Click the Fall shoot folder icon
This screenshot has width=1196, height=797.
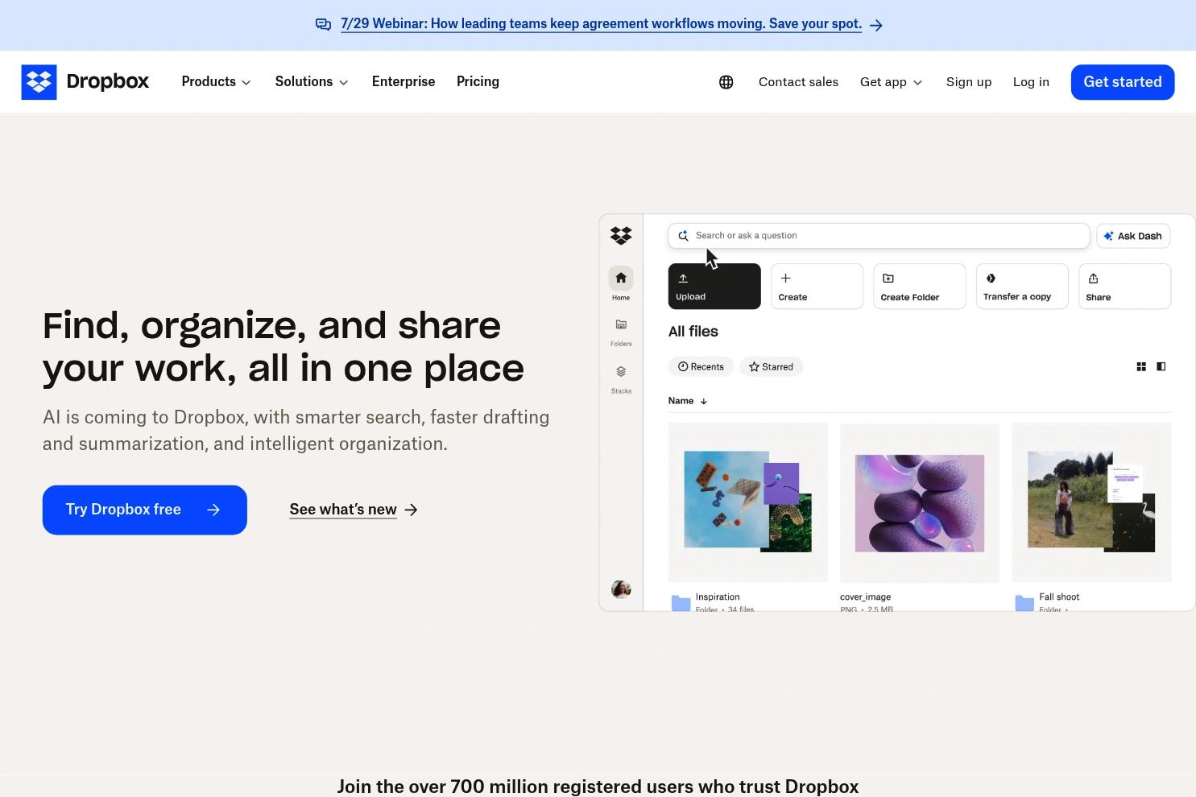click(1024, 603)
